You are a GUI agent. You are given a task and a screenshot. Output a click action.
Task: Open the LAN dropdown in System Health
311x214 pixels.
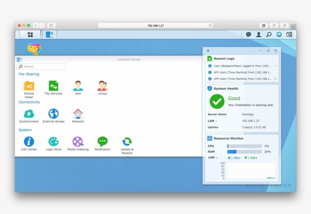[212, 121]
